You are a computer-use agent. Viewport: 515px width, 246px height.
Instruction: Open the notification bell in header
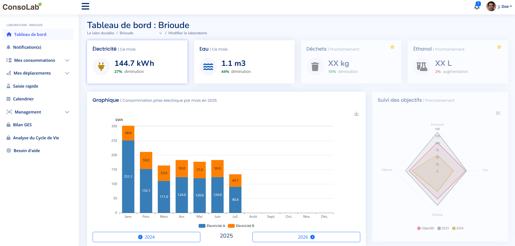coord(477,7)
